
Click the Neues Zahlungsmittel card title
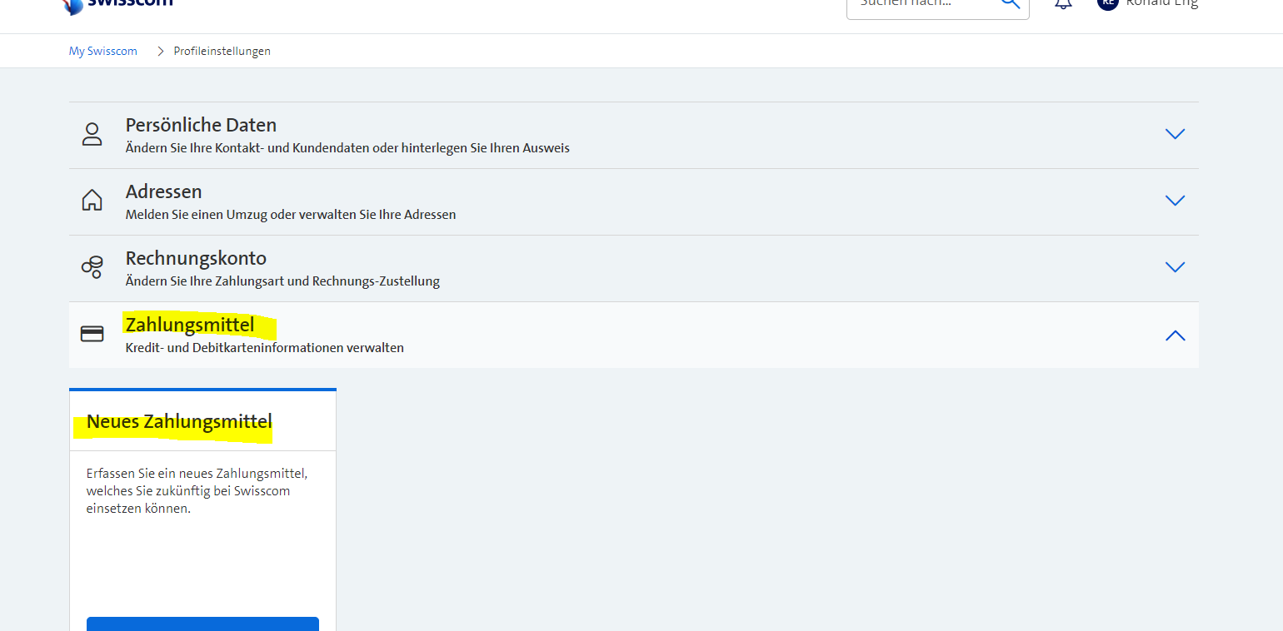(179, 422)
